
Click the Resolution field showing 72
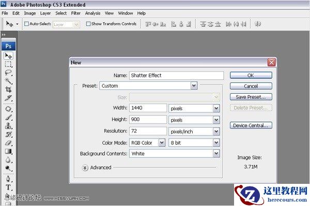click(148, 131)
